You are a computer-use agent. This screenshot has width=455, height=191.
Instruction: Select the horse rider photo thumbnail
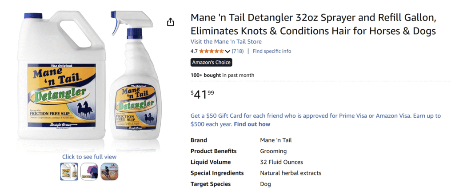point(109,171)
